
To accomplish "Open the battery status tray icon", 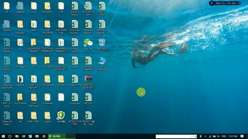I will click(x=214, y=136).
